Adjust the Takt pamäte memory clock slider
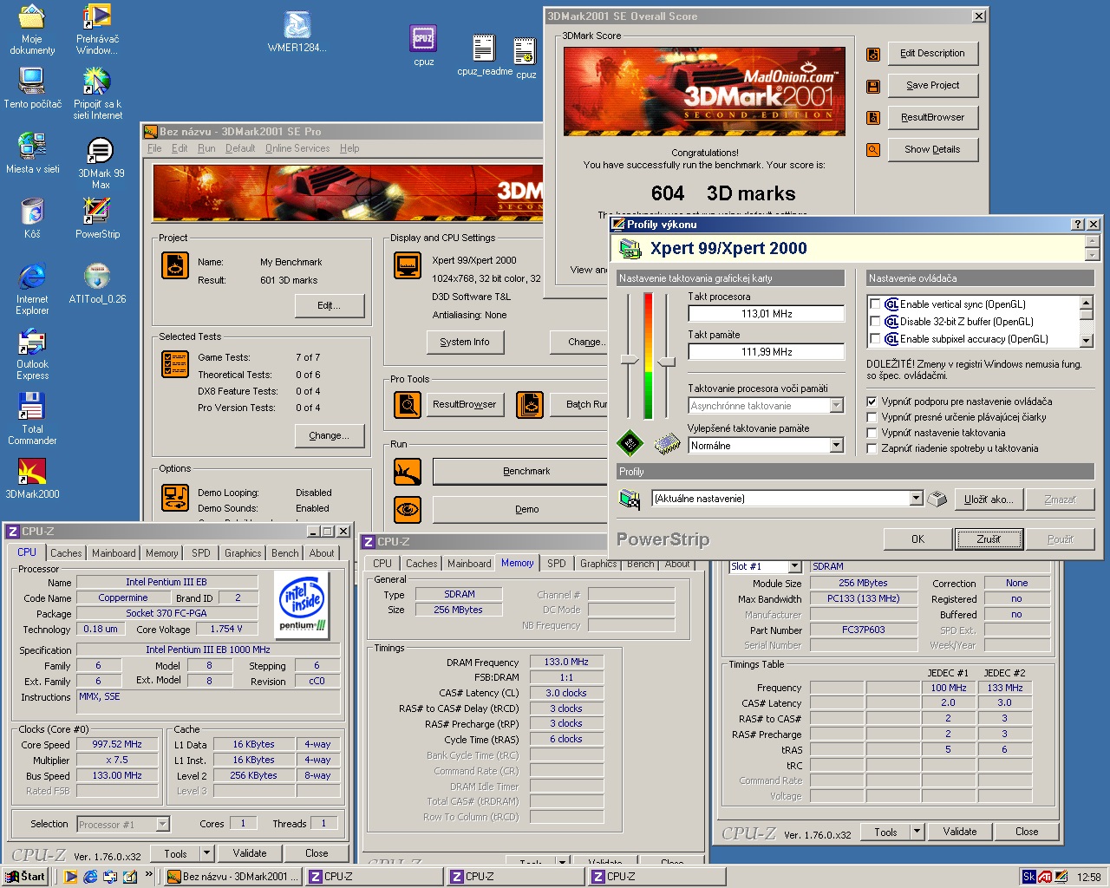This screenshot has width=1110, height=888. click(666, 362)
